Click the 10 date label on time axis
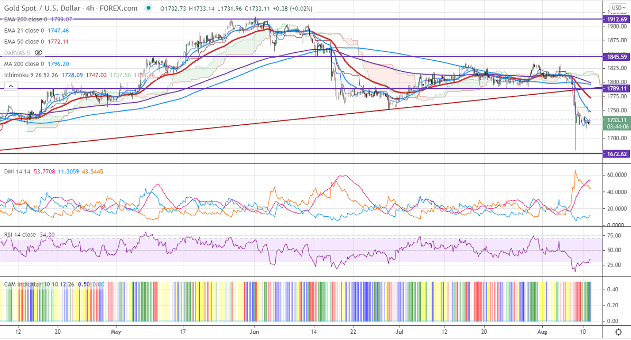Screen dimensions: 631x340 point(583,332)
